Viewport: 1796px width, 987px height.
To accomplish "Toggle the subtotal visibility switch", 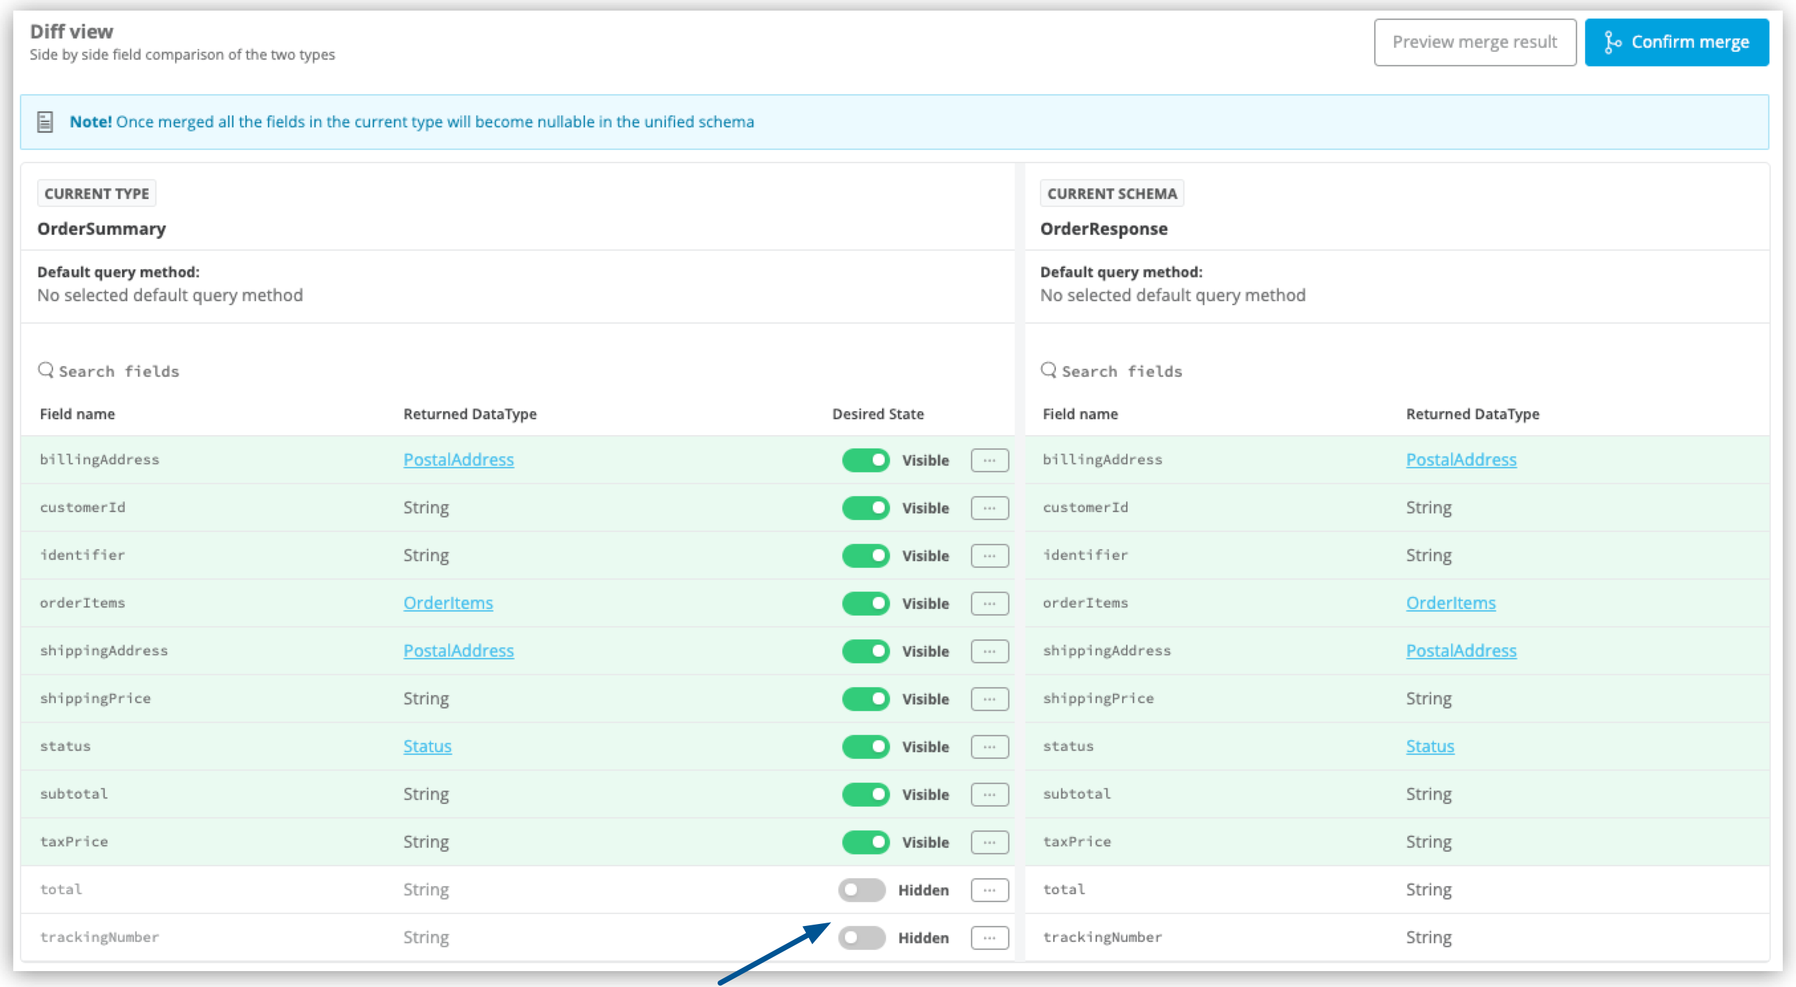I will coord(866,794).
